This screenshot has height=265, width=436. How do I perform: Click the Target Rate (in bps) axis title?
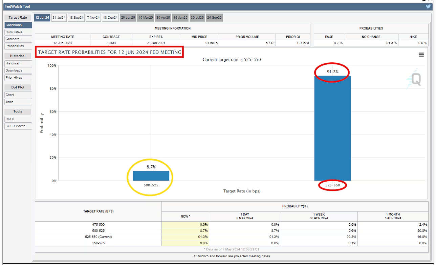coord(242,191)
